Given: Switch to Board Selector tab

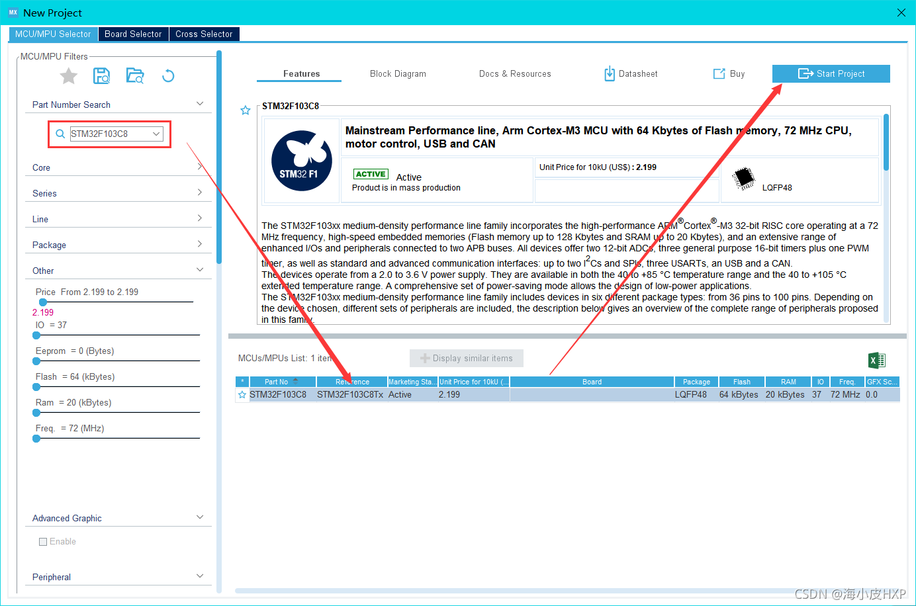Looking at the screenshot, I should (x=133, y=34).
